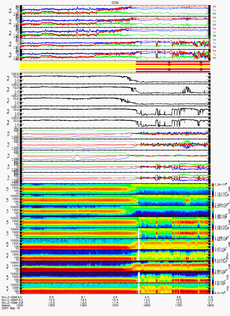The image size is (230, 316).
Task: Select the B_e axis label
Action: [10, 44]
